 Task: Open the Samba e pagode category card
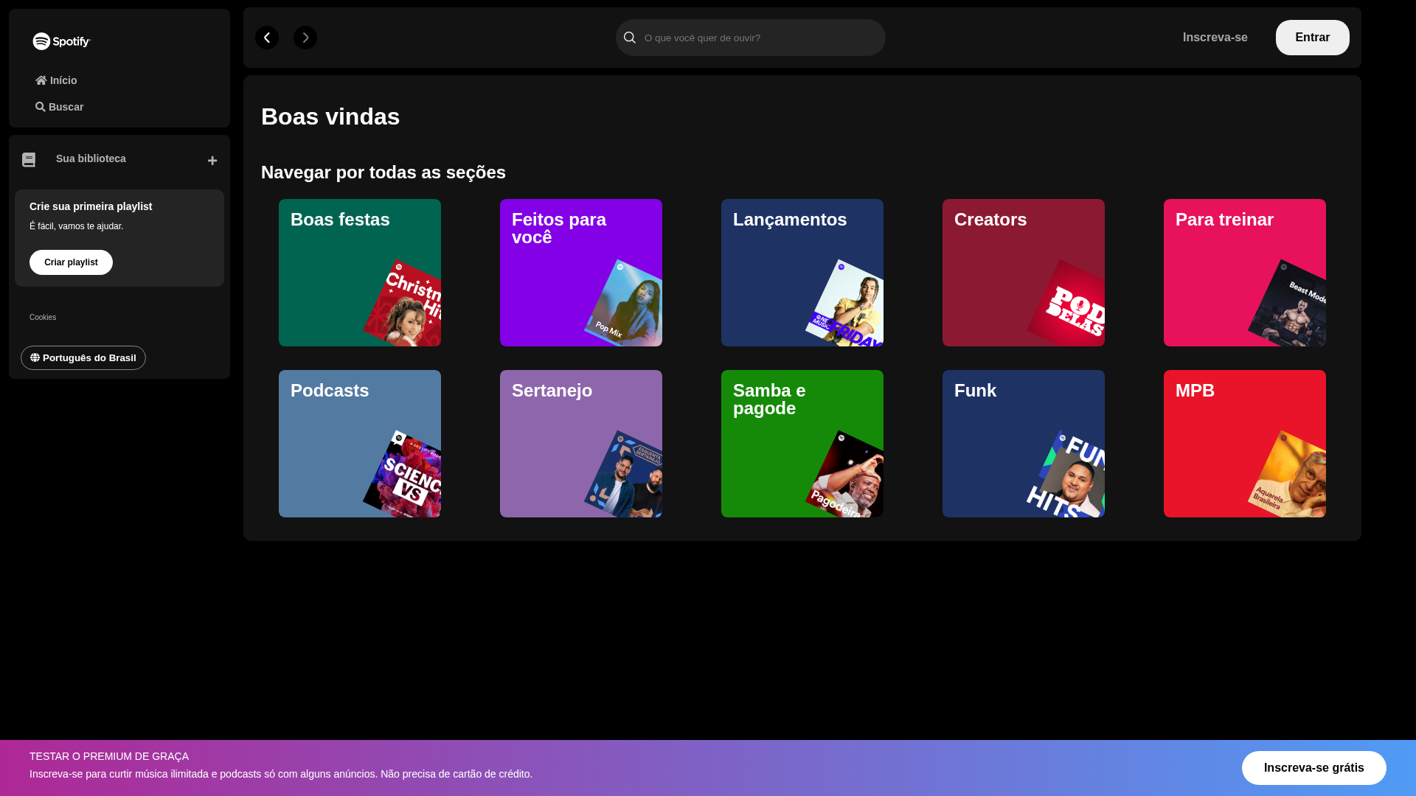click(x=802, y=444)
